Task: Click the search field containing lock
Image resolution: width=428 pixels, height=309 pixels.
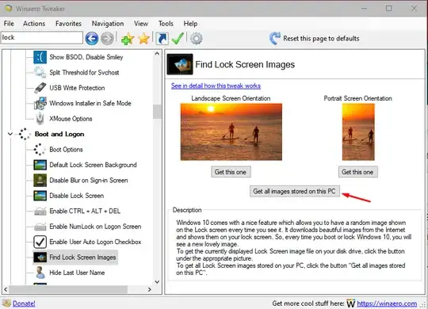Action: click(x=42, y=37)
